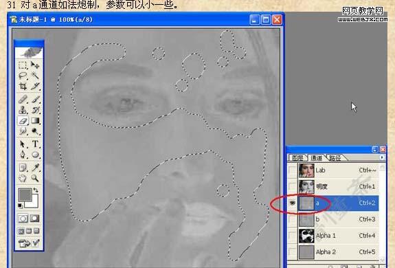
Task: Select the Blur tool
Action: [x=23, y=131]
